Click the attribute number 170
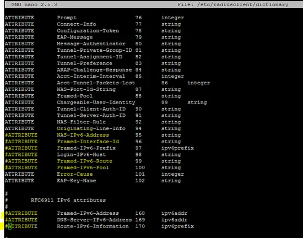The image size is (303, 238). [140, 226]
